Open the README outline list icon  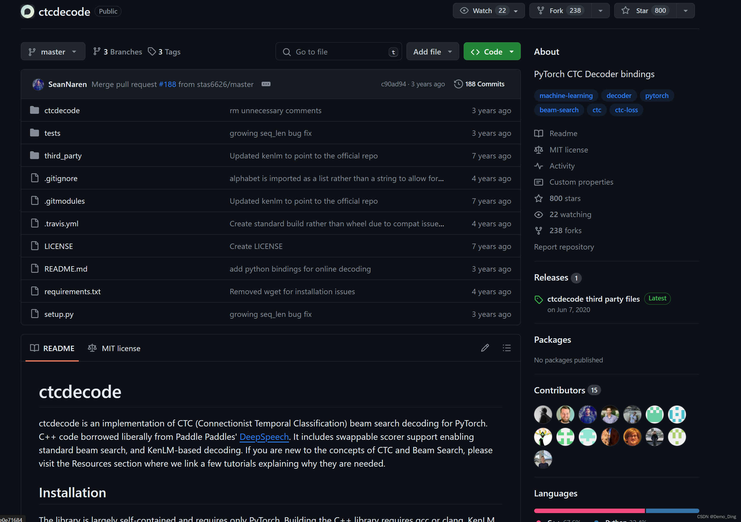tap(506, 348)
